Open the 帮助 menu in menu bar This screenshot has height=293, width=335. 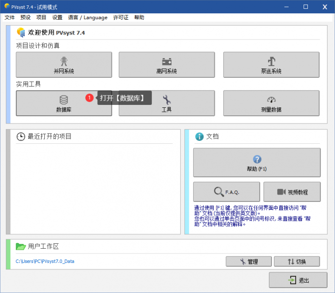[139, 18]
